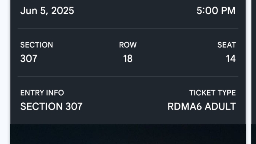
Task: Select section number 307 under SECTION heading
Action: pyautogui.click(x=29, y=58)
